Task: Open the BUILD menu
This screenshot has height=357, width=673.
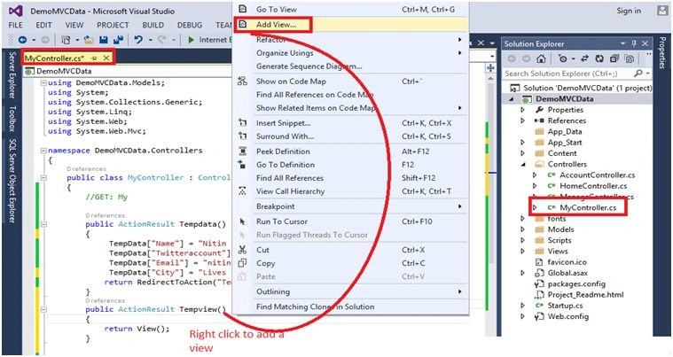Action: pyautogui.click(x=153, y=26)
